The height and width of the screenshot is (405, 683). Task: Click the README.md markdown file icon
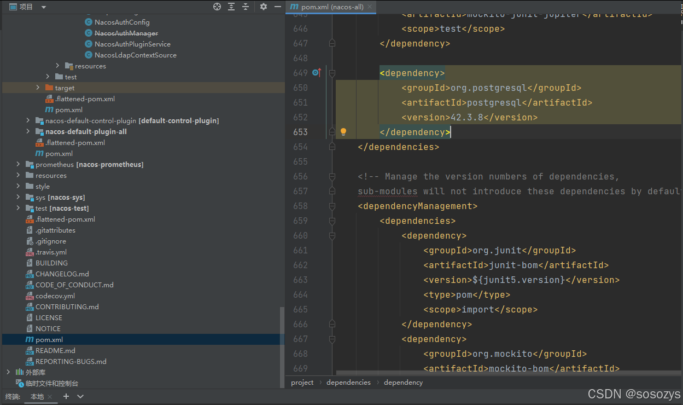tap(30, 350)
